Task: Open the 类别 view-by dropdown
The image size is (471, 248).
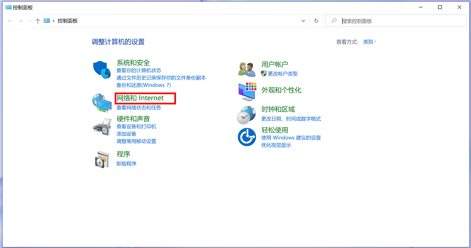Action: [x=369, y=42]
